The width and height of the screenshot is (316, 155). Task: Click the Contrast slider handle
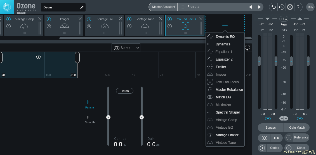tap(109, 117)
